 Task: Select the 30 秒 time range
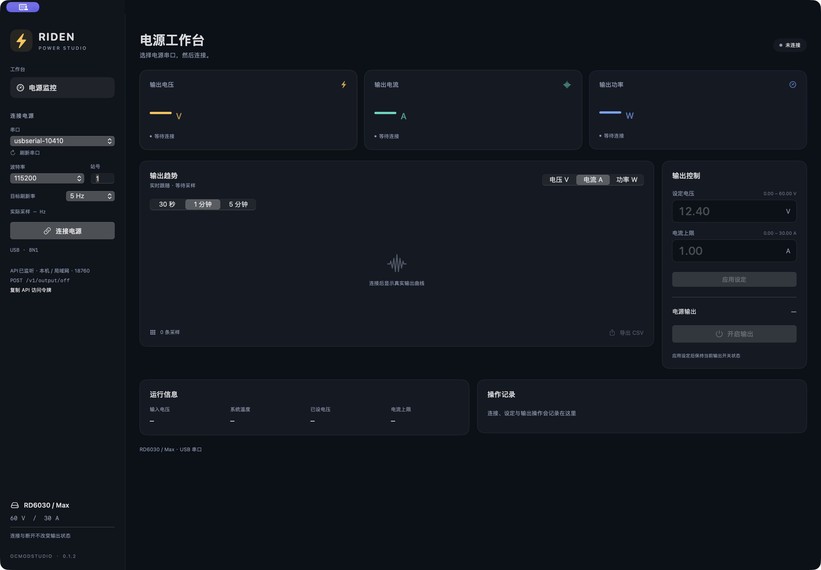(x=167, y=204)
